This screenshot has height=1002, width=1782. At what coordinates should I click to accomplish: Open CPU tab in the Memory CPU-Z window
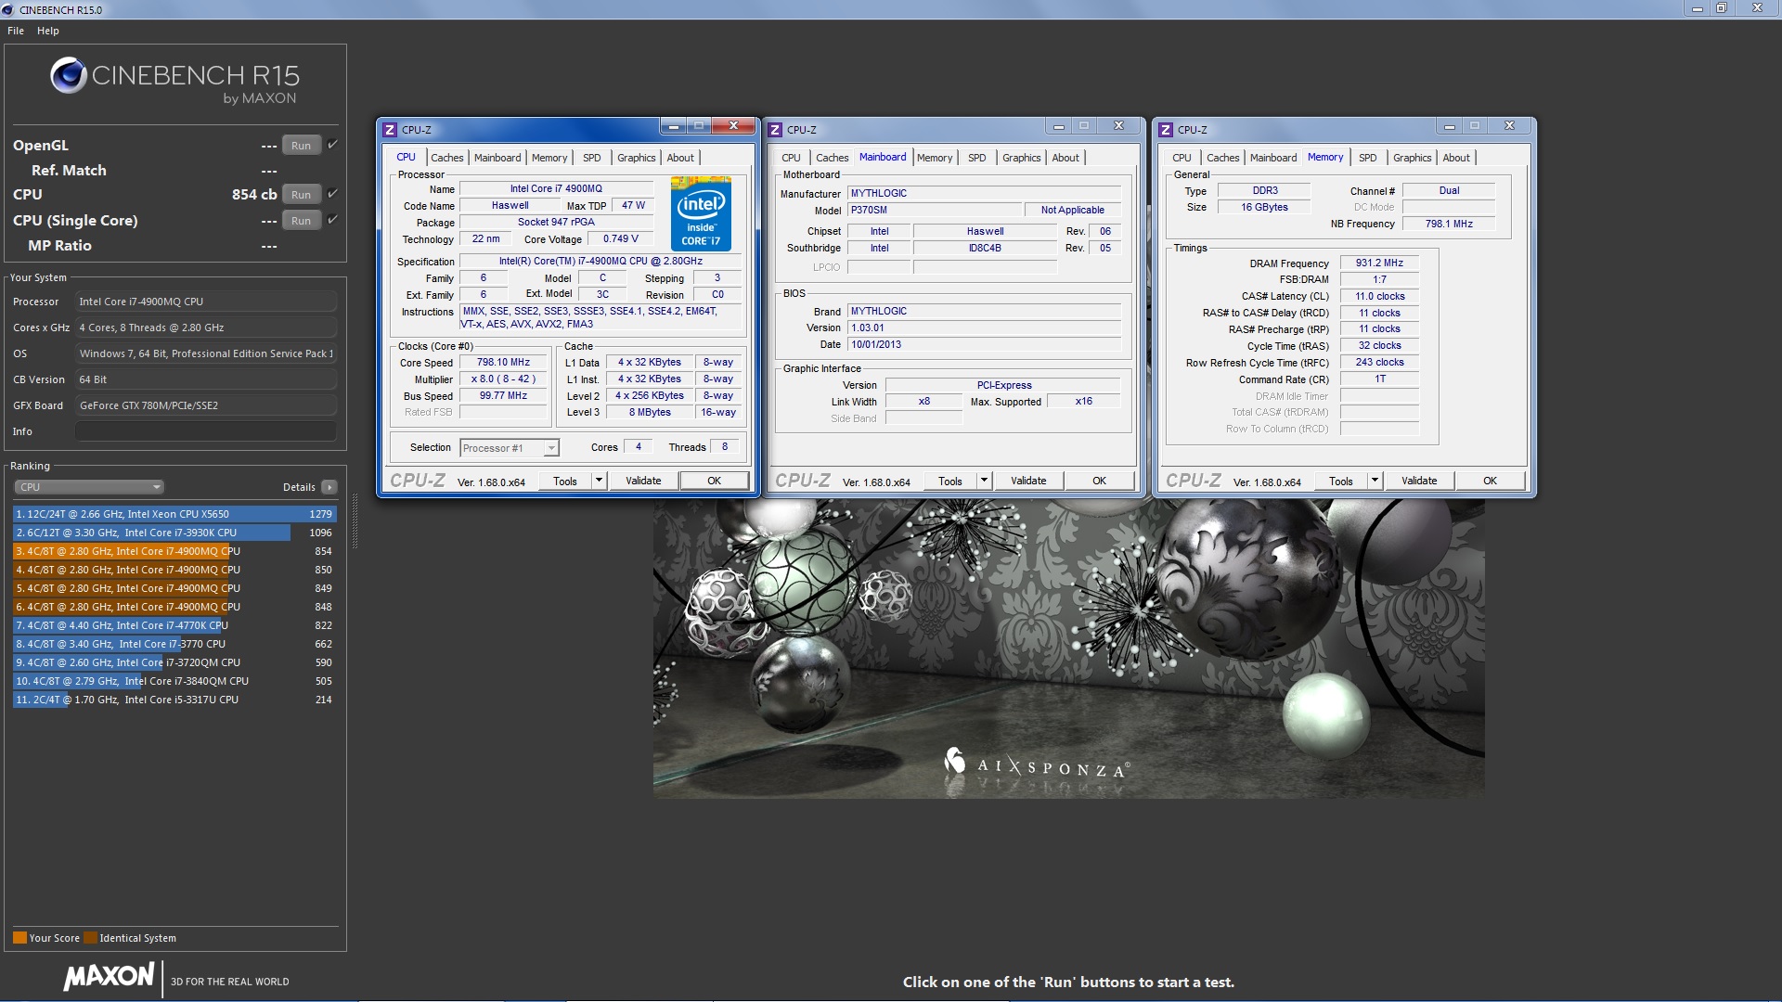click(1182, 158)
